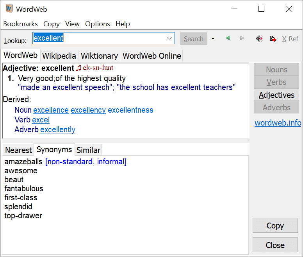Open the View menu
Image resolution: width=303 pixels, height=257 pixels.
tap(72, 24)
